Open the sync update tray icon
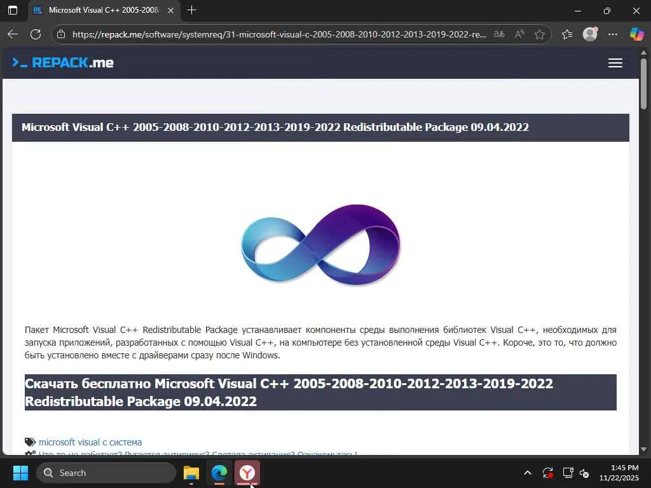 (547, 473)
